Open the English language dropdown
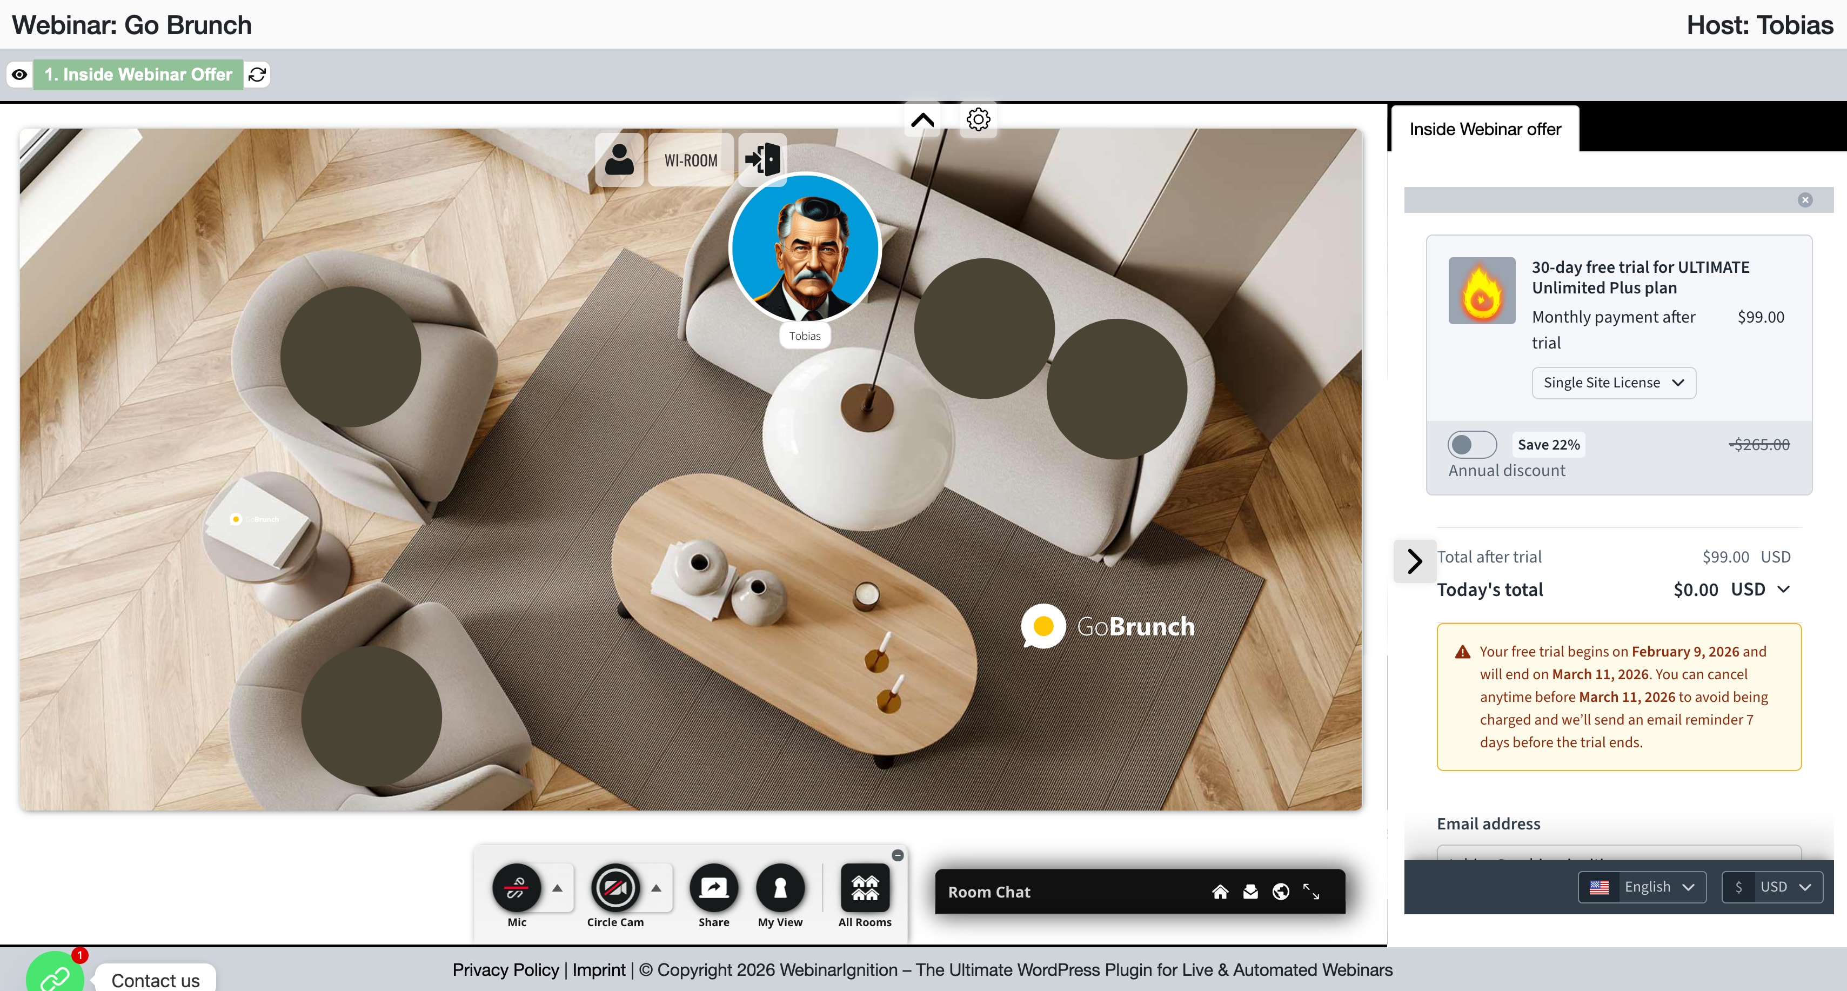 click(x=1642, y=887)
